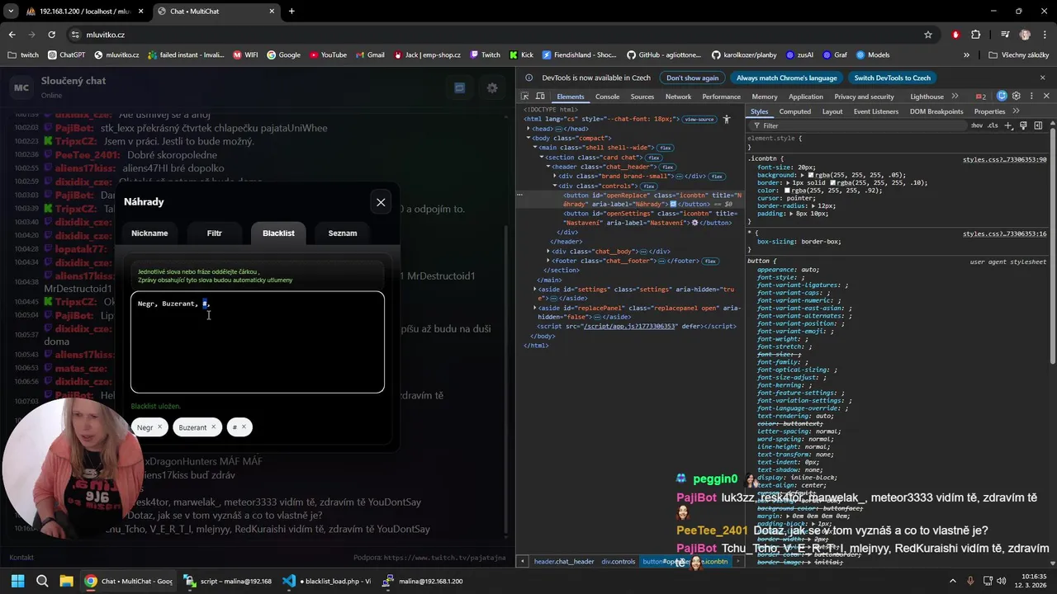Image resolution: width=1057 pixels, height=594 pixels.
Task: Go back to the previous page
Action: (12, 35)
